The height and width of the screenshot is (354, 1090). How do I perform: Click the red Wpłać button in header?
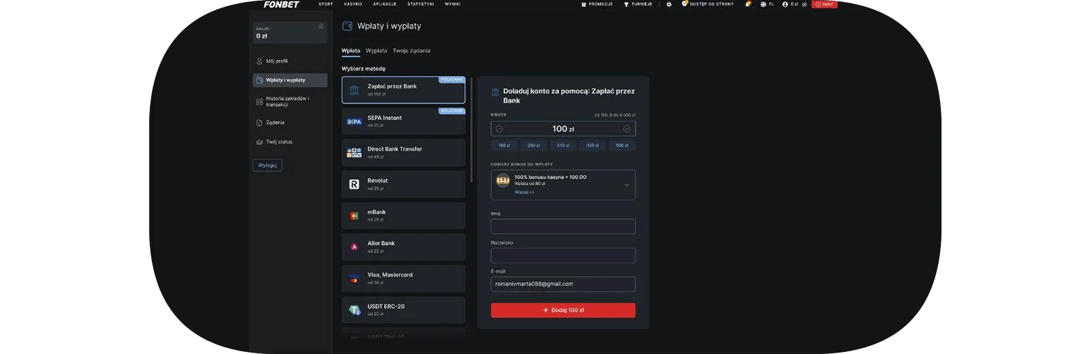pos(824,4)
